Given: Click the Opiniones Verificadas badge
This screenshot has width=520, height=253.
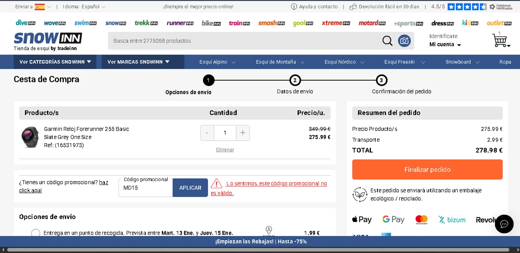Looking at the screenshot, I should pos(501,7).
